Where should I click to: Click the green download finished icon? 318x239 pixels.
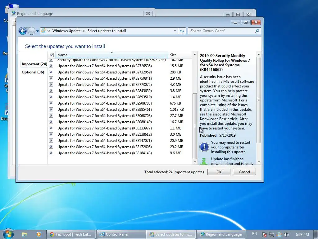click(204, 162)
